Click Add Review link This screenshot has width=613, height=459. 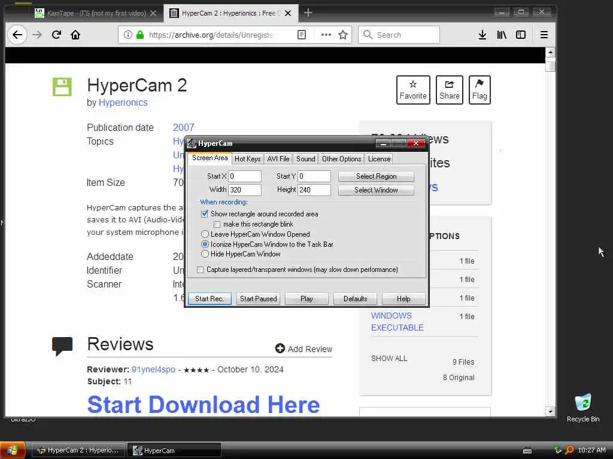pyautogui.click(x=304, y=348)
